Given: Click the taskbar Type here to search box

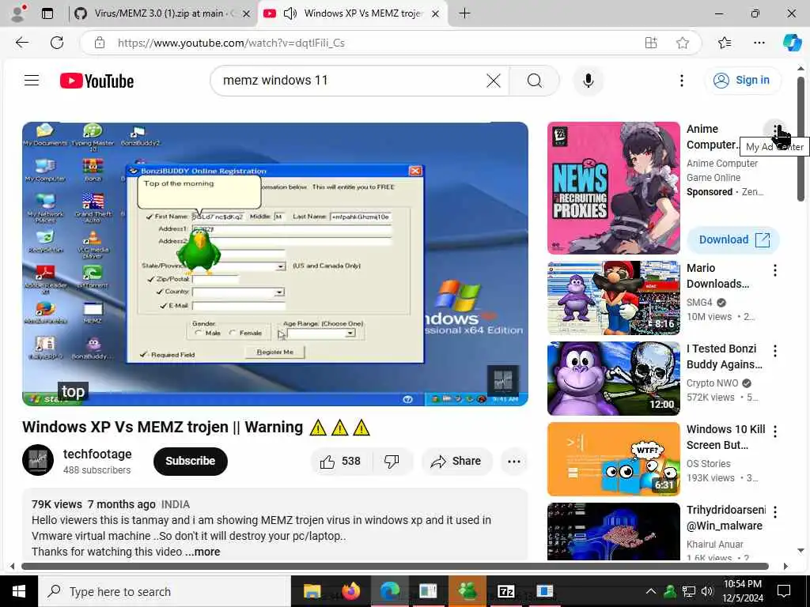Looking at the screenshot, I should point(165,591).
